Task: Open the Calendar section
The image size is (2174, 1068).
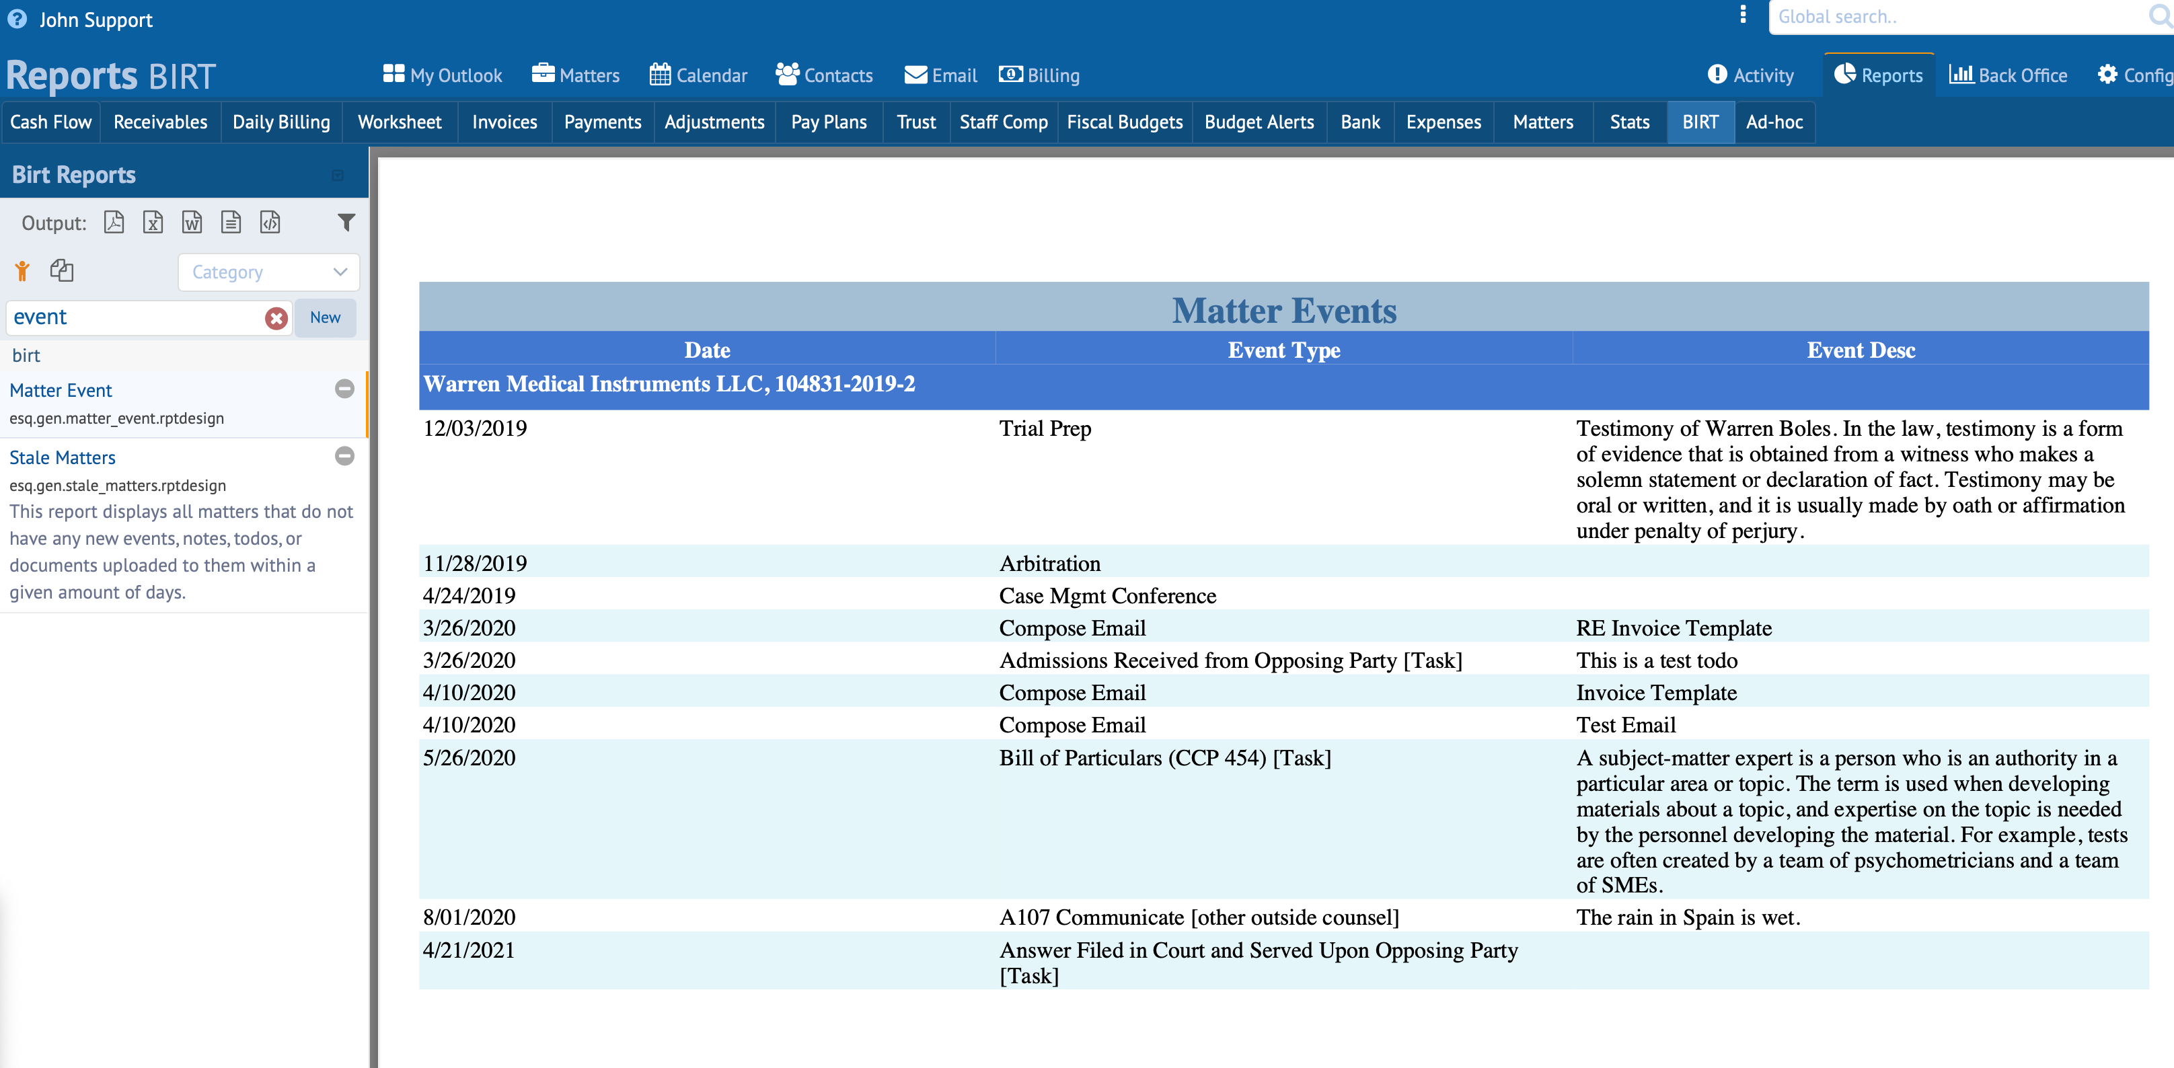Action: (x=698, y=75)
